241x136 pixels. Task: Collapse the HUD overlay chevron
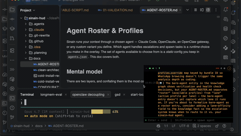[146, 68]
